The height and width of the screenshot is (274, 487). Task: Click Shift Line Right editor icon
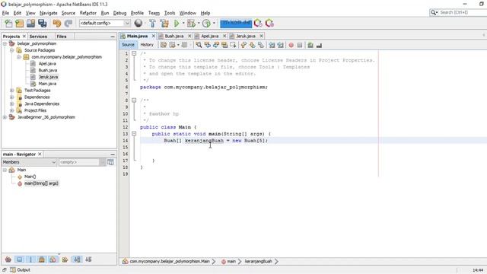(281, 46)
